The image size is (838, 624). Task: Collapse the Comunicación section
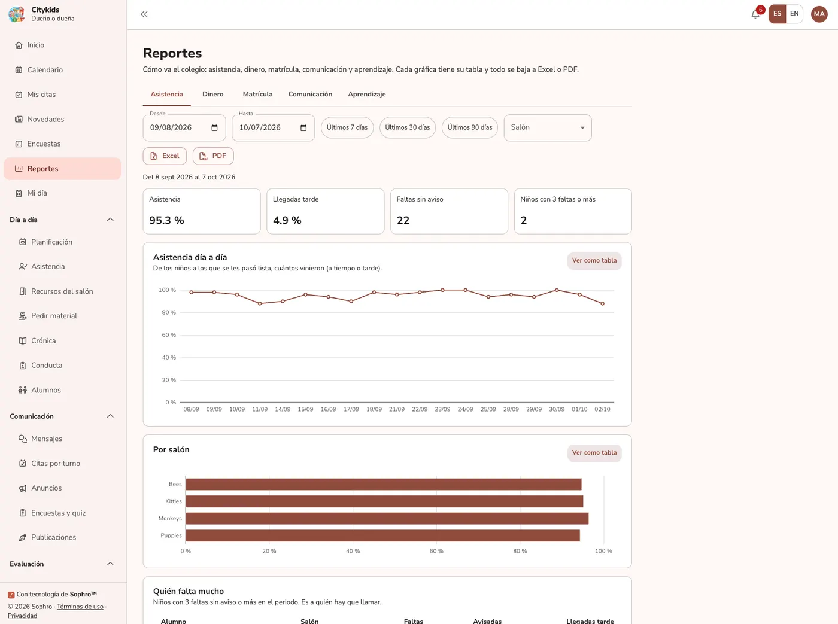[110, 416]
